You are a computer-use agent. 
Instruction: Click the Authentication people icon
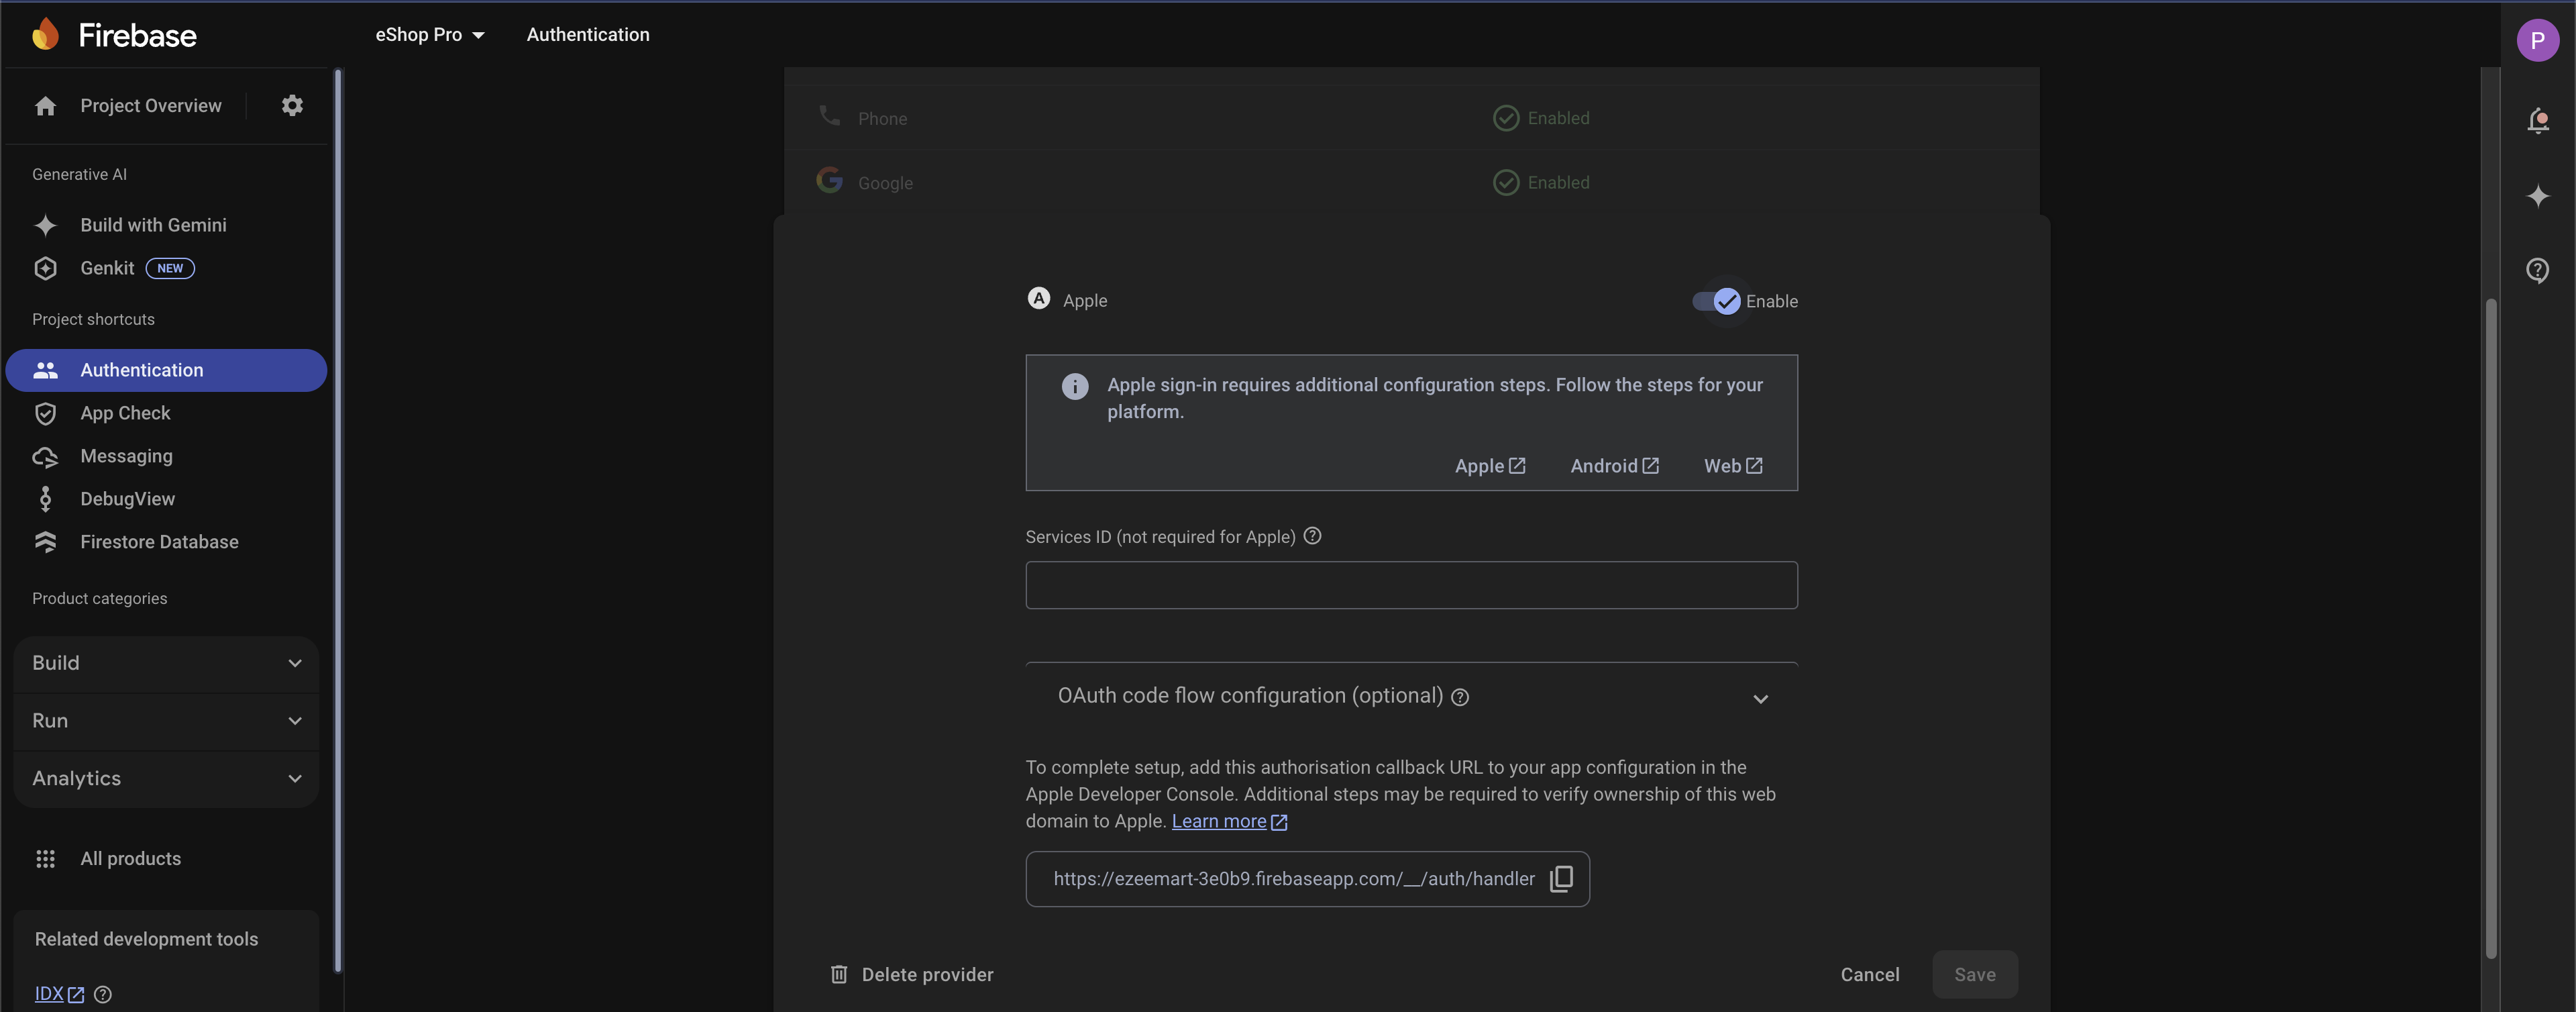pos(45,370)
